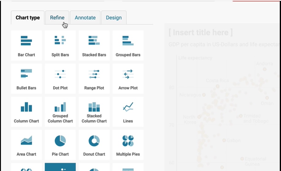Image resolution: width=281 pixels, height=171 pixels.
Task: Choose the Area Chart icon
Action: (x=26, y=145)
